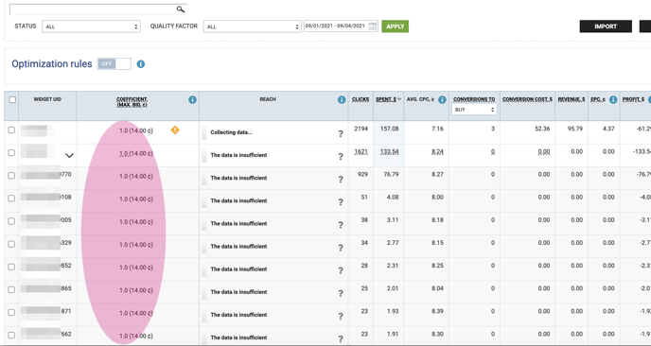Check the select-all header checkbox
651x346 pixels.
coord(12,99)
